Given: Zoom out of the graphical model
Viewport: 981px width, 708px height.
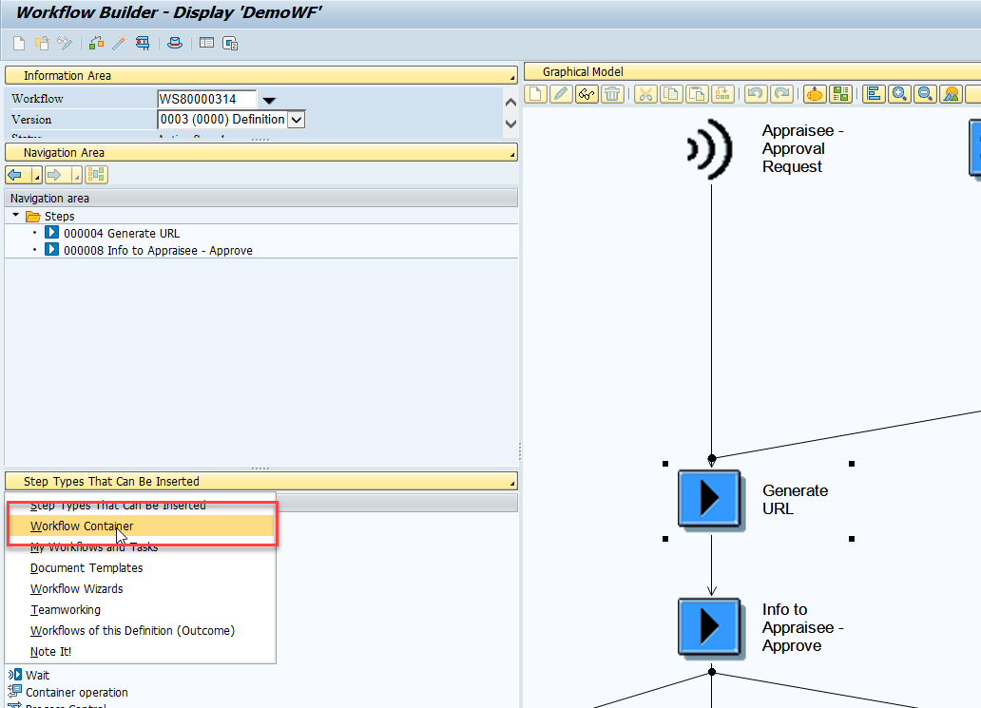Looking at the screenshot, I should coord(925,94).
